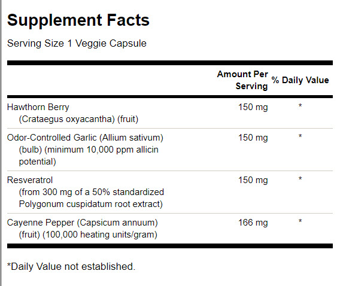The width and height of the screenshot is (337, 286).
Task: Click the Amount Per Serving column header
Action: pos(242,80)
